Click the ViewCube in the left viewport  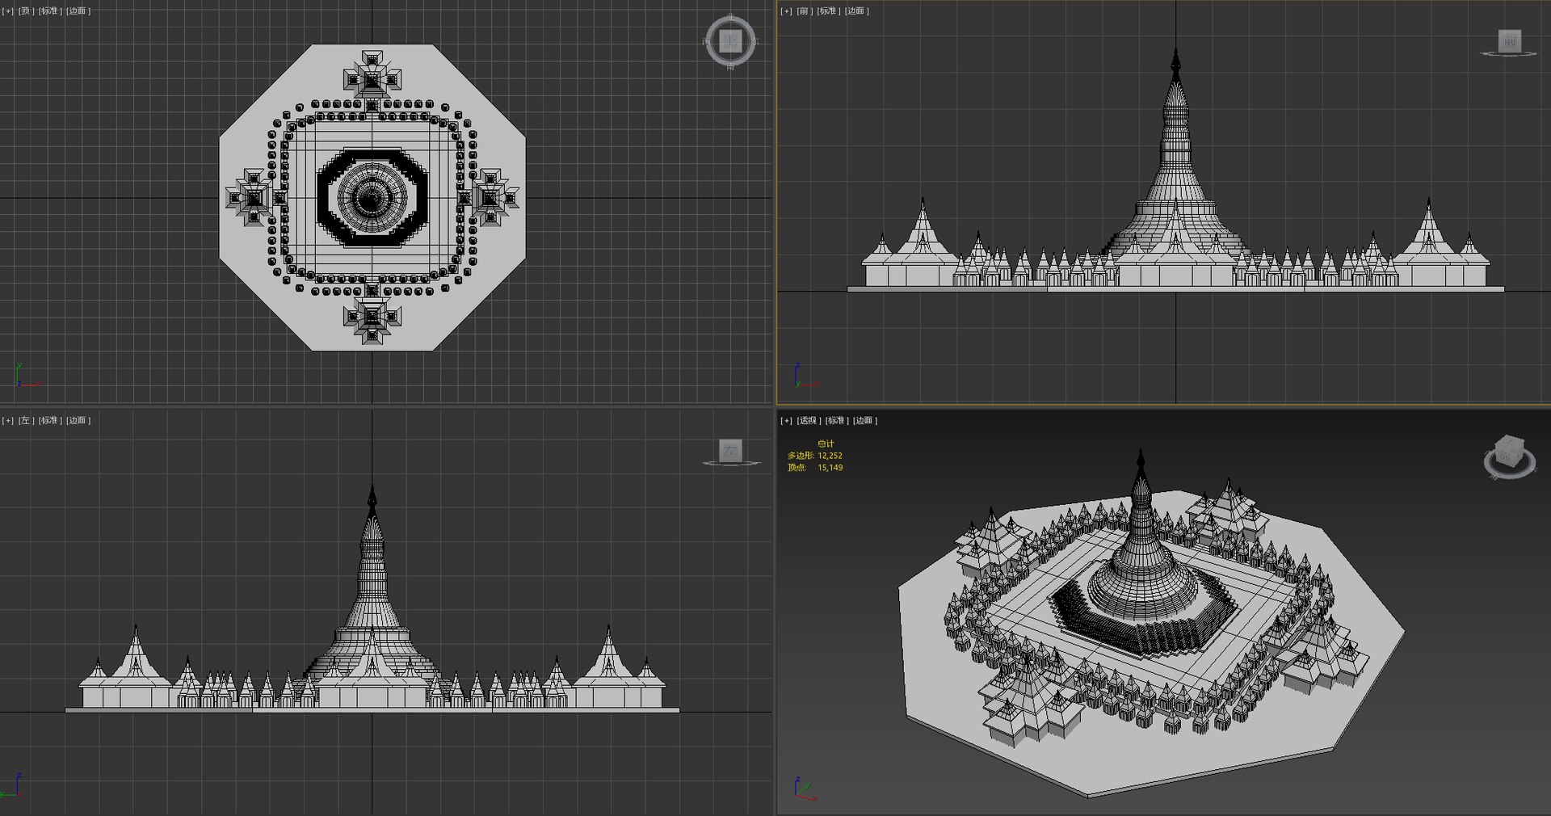tap(730, 451)
